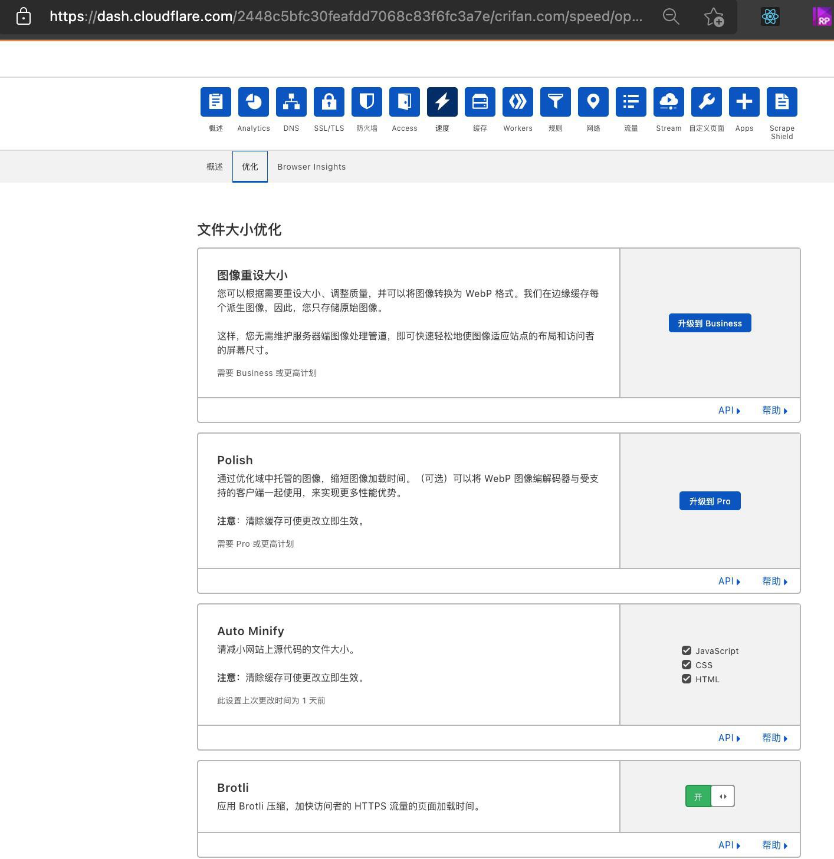Click 需要 Business 或更高计划 note

point(267,373)
